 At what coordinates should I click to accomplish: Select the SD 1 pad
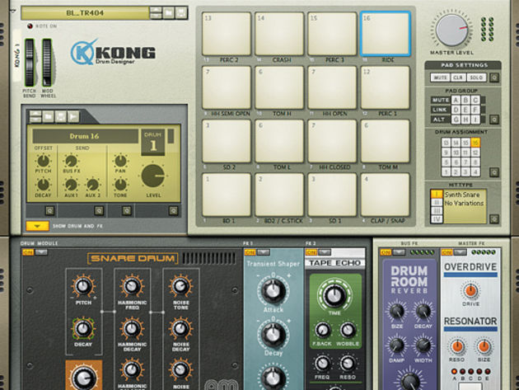point(332,195)
